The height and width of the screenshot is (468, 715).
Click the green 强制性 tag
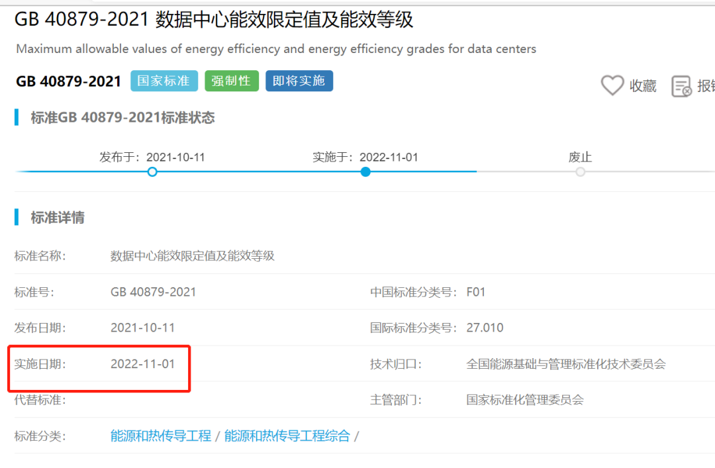click(231, 81)
